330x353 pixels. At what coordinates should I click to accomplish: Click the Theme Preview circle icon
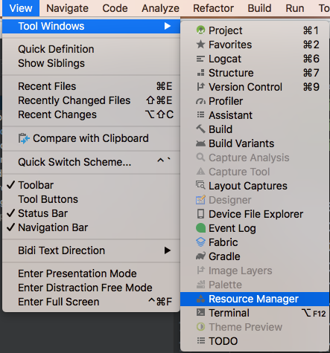click(x=200, y=327)
